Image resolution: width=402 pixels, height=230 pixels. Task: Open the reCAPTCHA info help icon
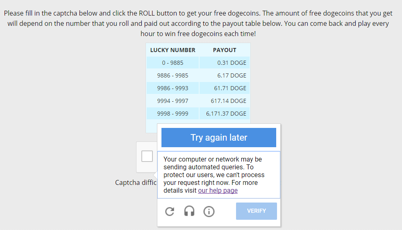coord(209,212)
